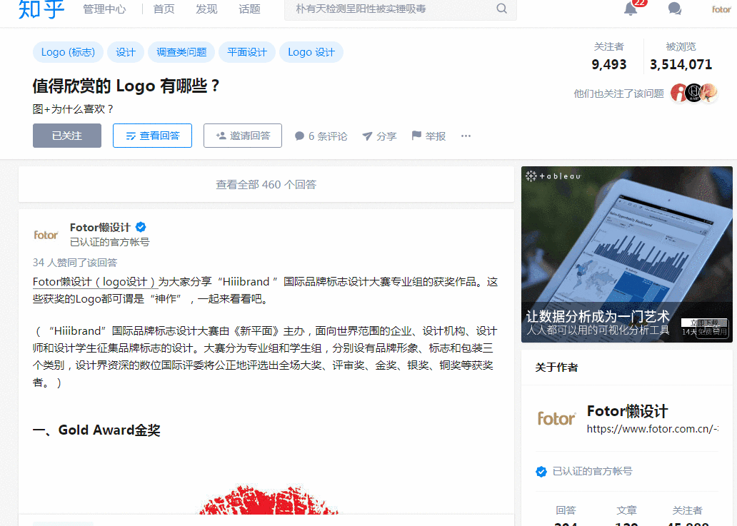Image resolution: width=737 pixels, height=526 pixels.
Task: Unfollow the question via the 已关注 button
Action: click(66, 135)
